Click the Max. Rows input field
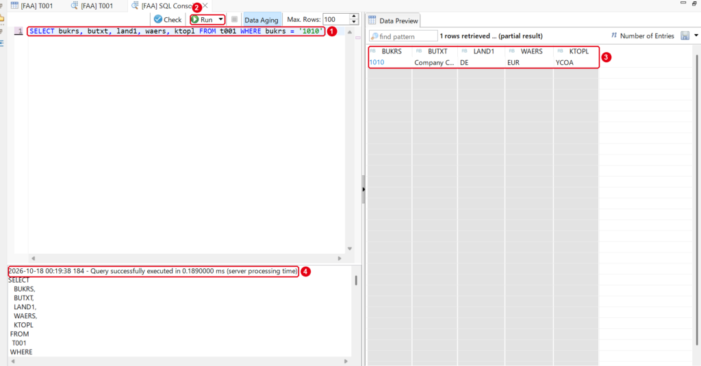Image resolution: width=701 pixels, height=366 pixels. [x=336, y=20]
